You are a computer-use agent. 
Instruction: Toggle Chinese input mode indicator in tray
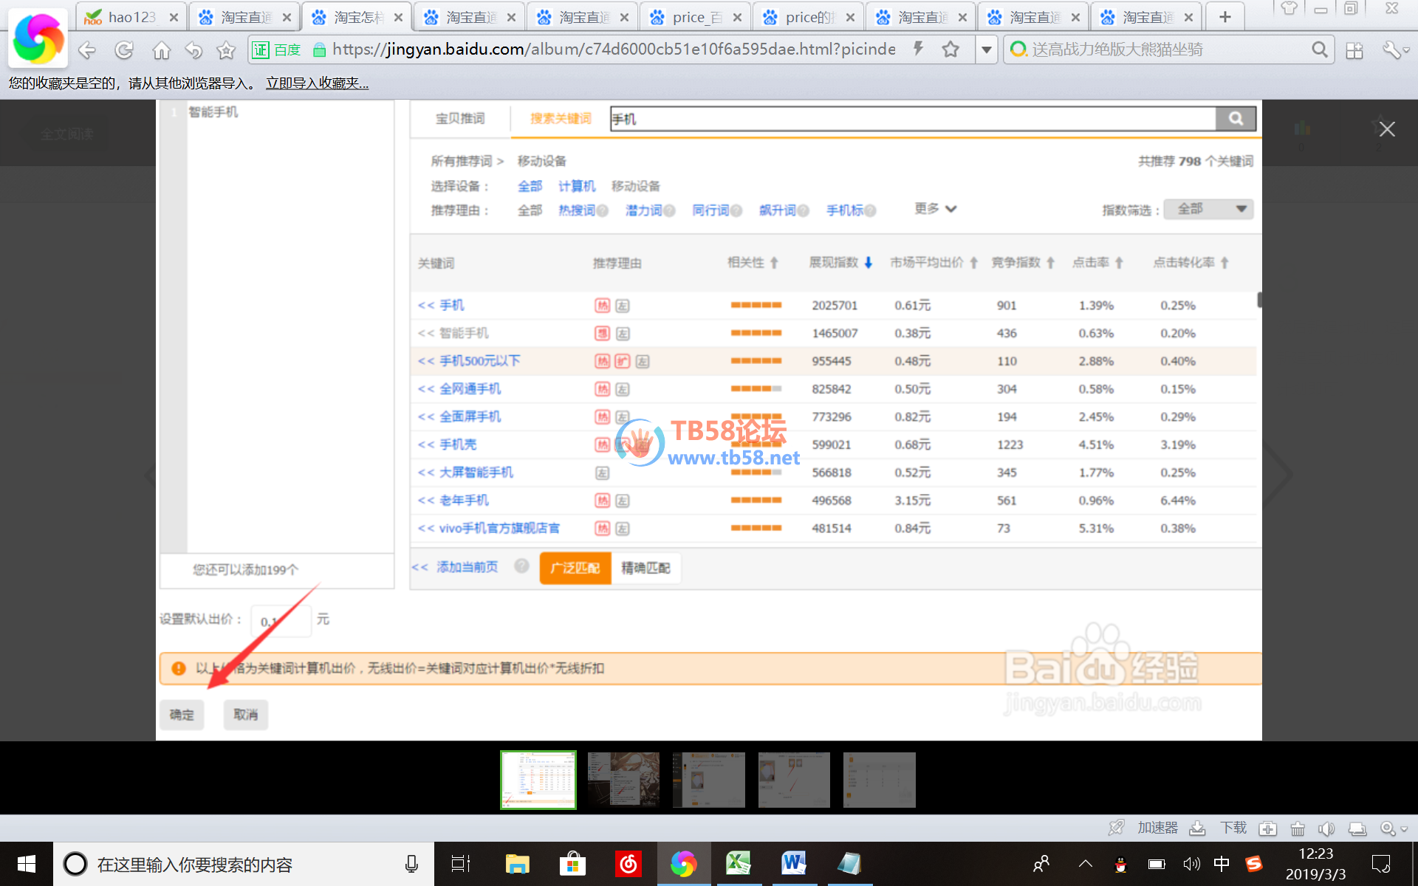(x=1222, y=864)
